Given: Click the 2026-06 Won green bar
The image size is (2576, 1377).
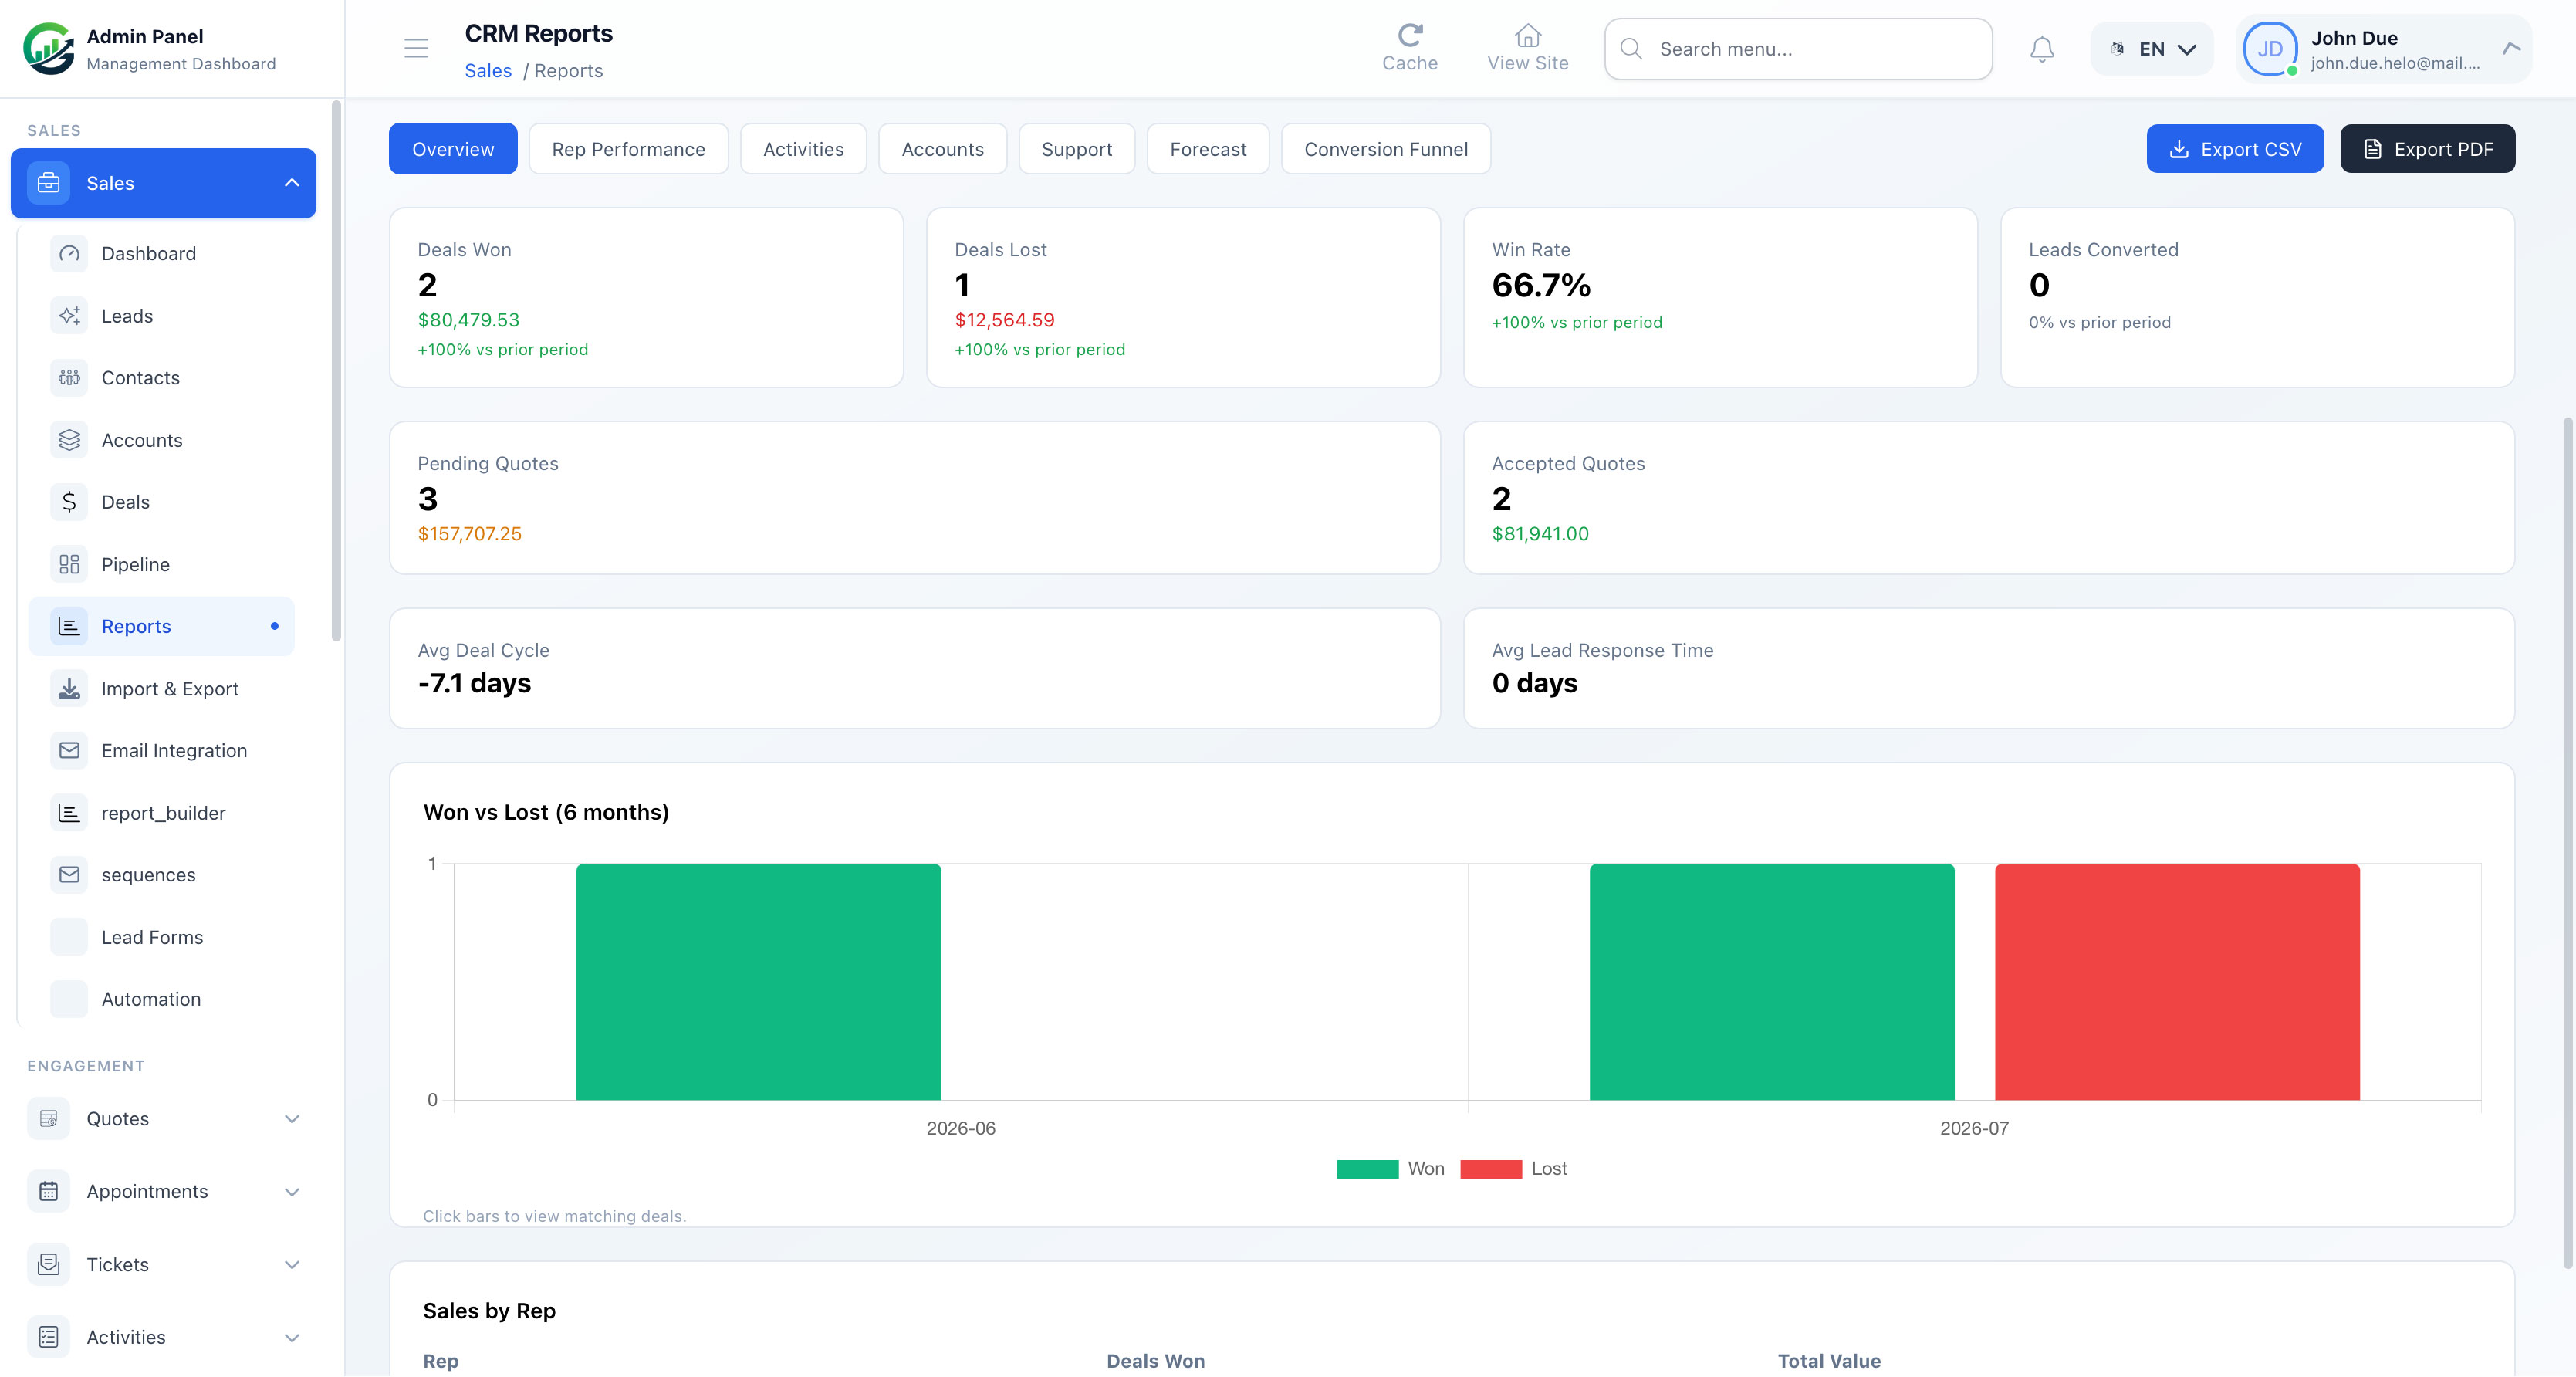Looking at the screenshot, I should [x=758, y=982].
